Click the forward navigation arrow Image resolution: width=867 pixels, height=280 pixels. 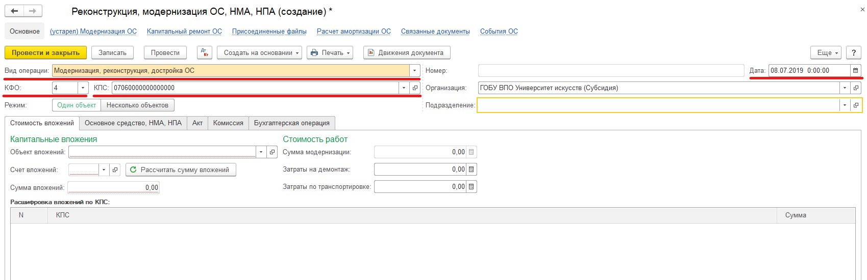click(x=33, y=11)
